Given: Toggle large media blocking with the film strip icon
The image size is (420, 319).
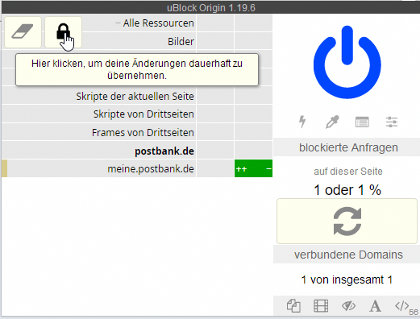Looking at the screenshot, I should pos(321,306).
